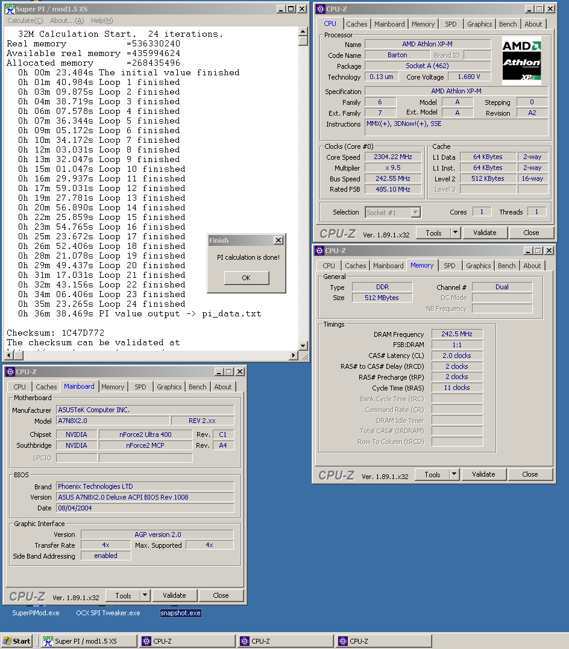569x649 pixels.
Task: Activate the second CPU-Z taskbar button
Action: pyautogui.click(x=286, y=641)
